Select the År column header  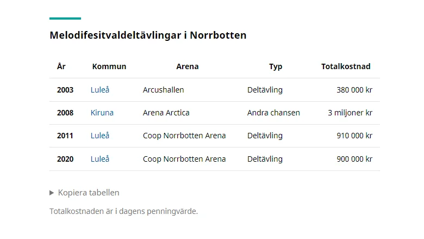tap(61, 66)
